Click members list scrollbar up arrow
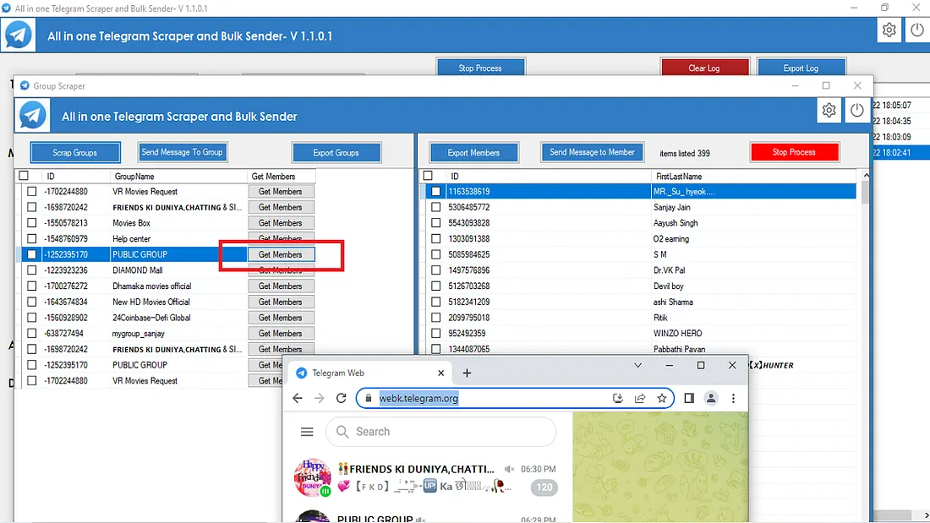The width and height of the screenshot is (930, 523). 866,176
